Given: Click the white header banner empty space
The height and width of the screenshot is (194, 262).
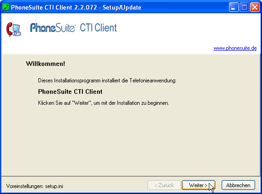Looking at the screenshot, I should pos(184,28).
